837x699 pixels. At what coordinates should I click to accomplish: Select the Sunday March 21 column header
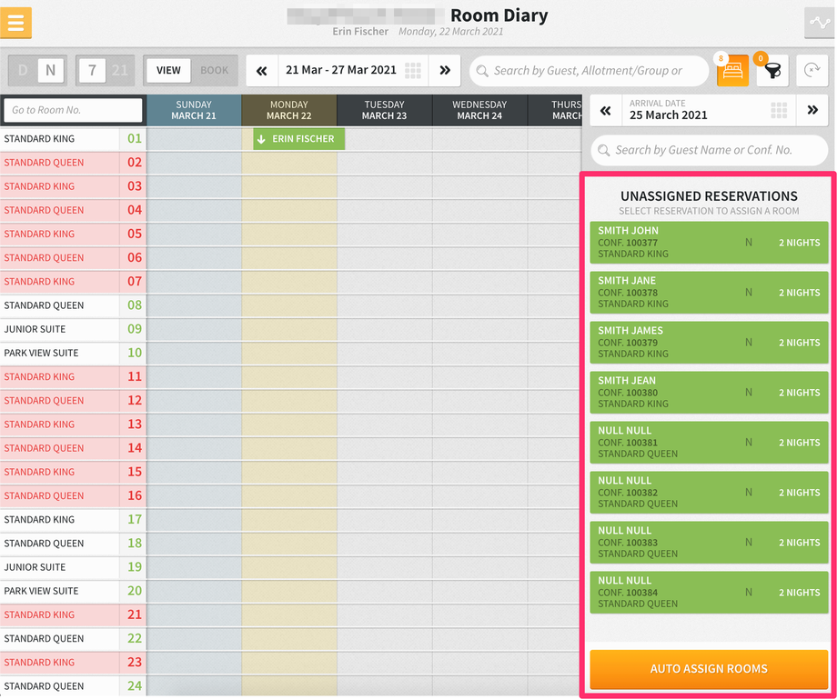click(x=194, y=110)
